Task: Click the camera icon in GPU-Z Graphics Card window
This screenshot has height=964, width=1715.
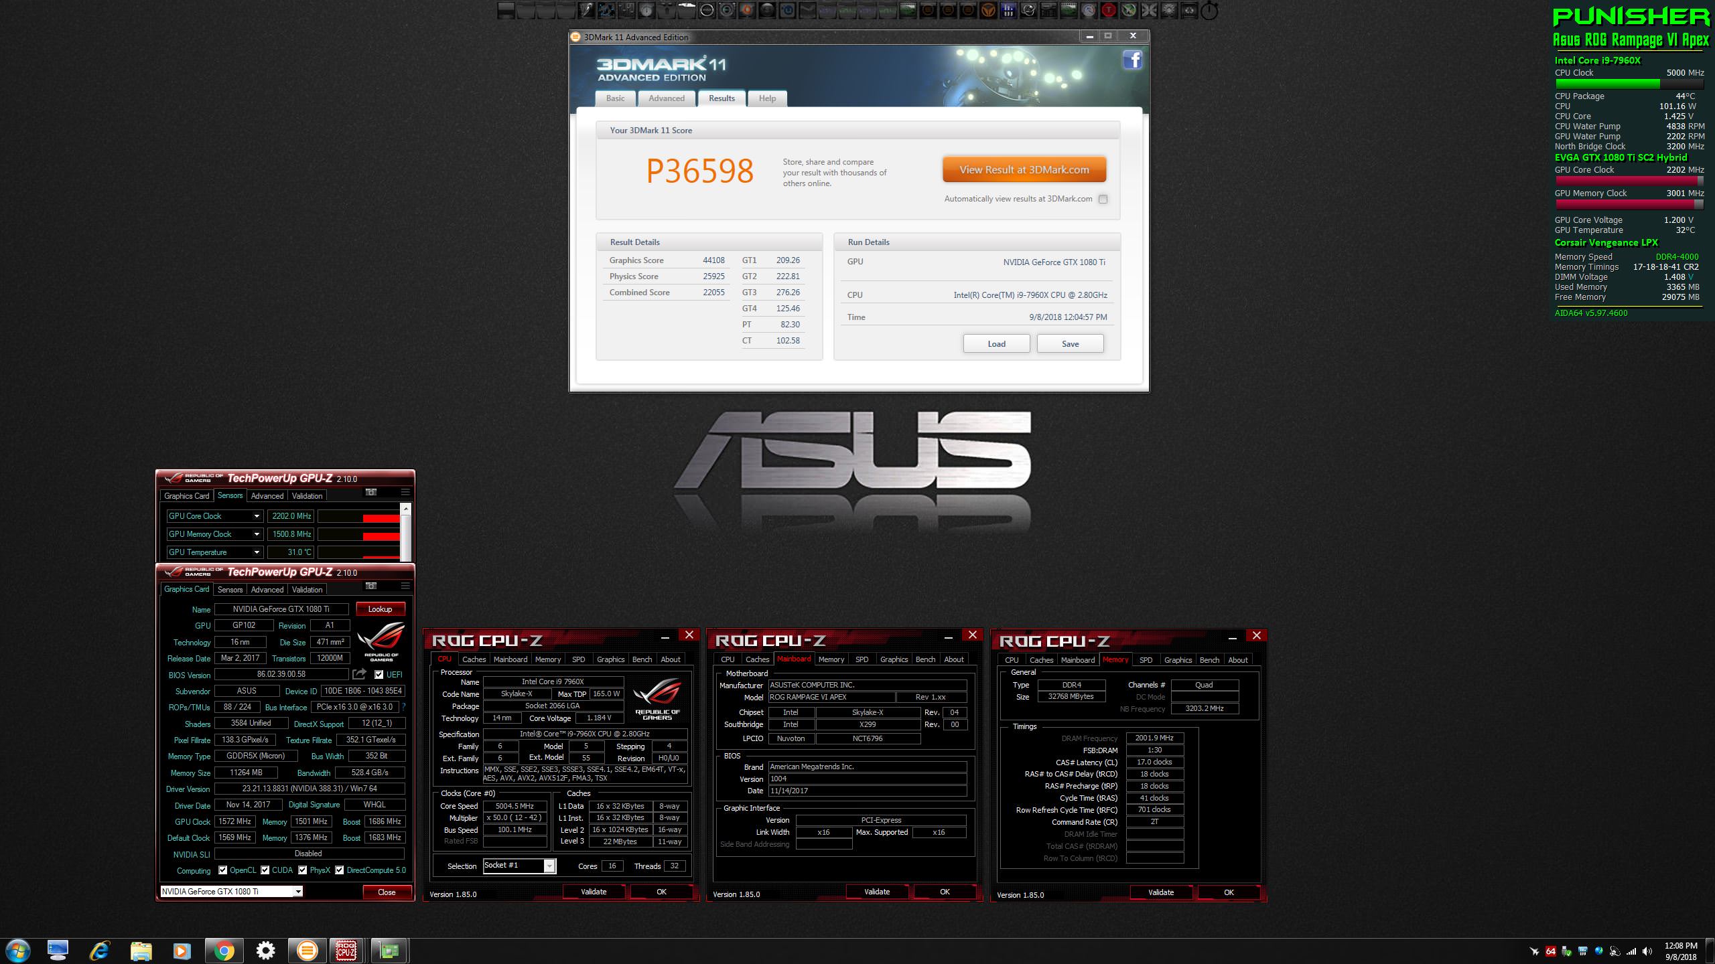Action: click(370, 586)
